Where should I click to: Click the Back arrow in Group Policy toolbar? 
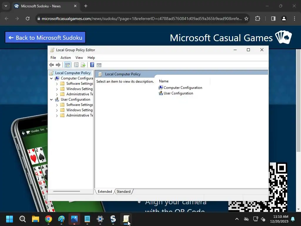click(x=51, y=65)
